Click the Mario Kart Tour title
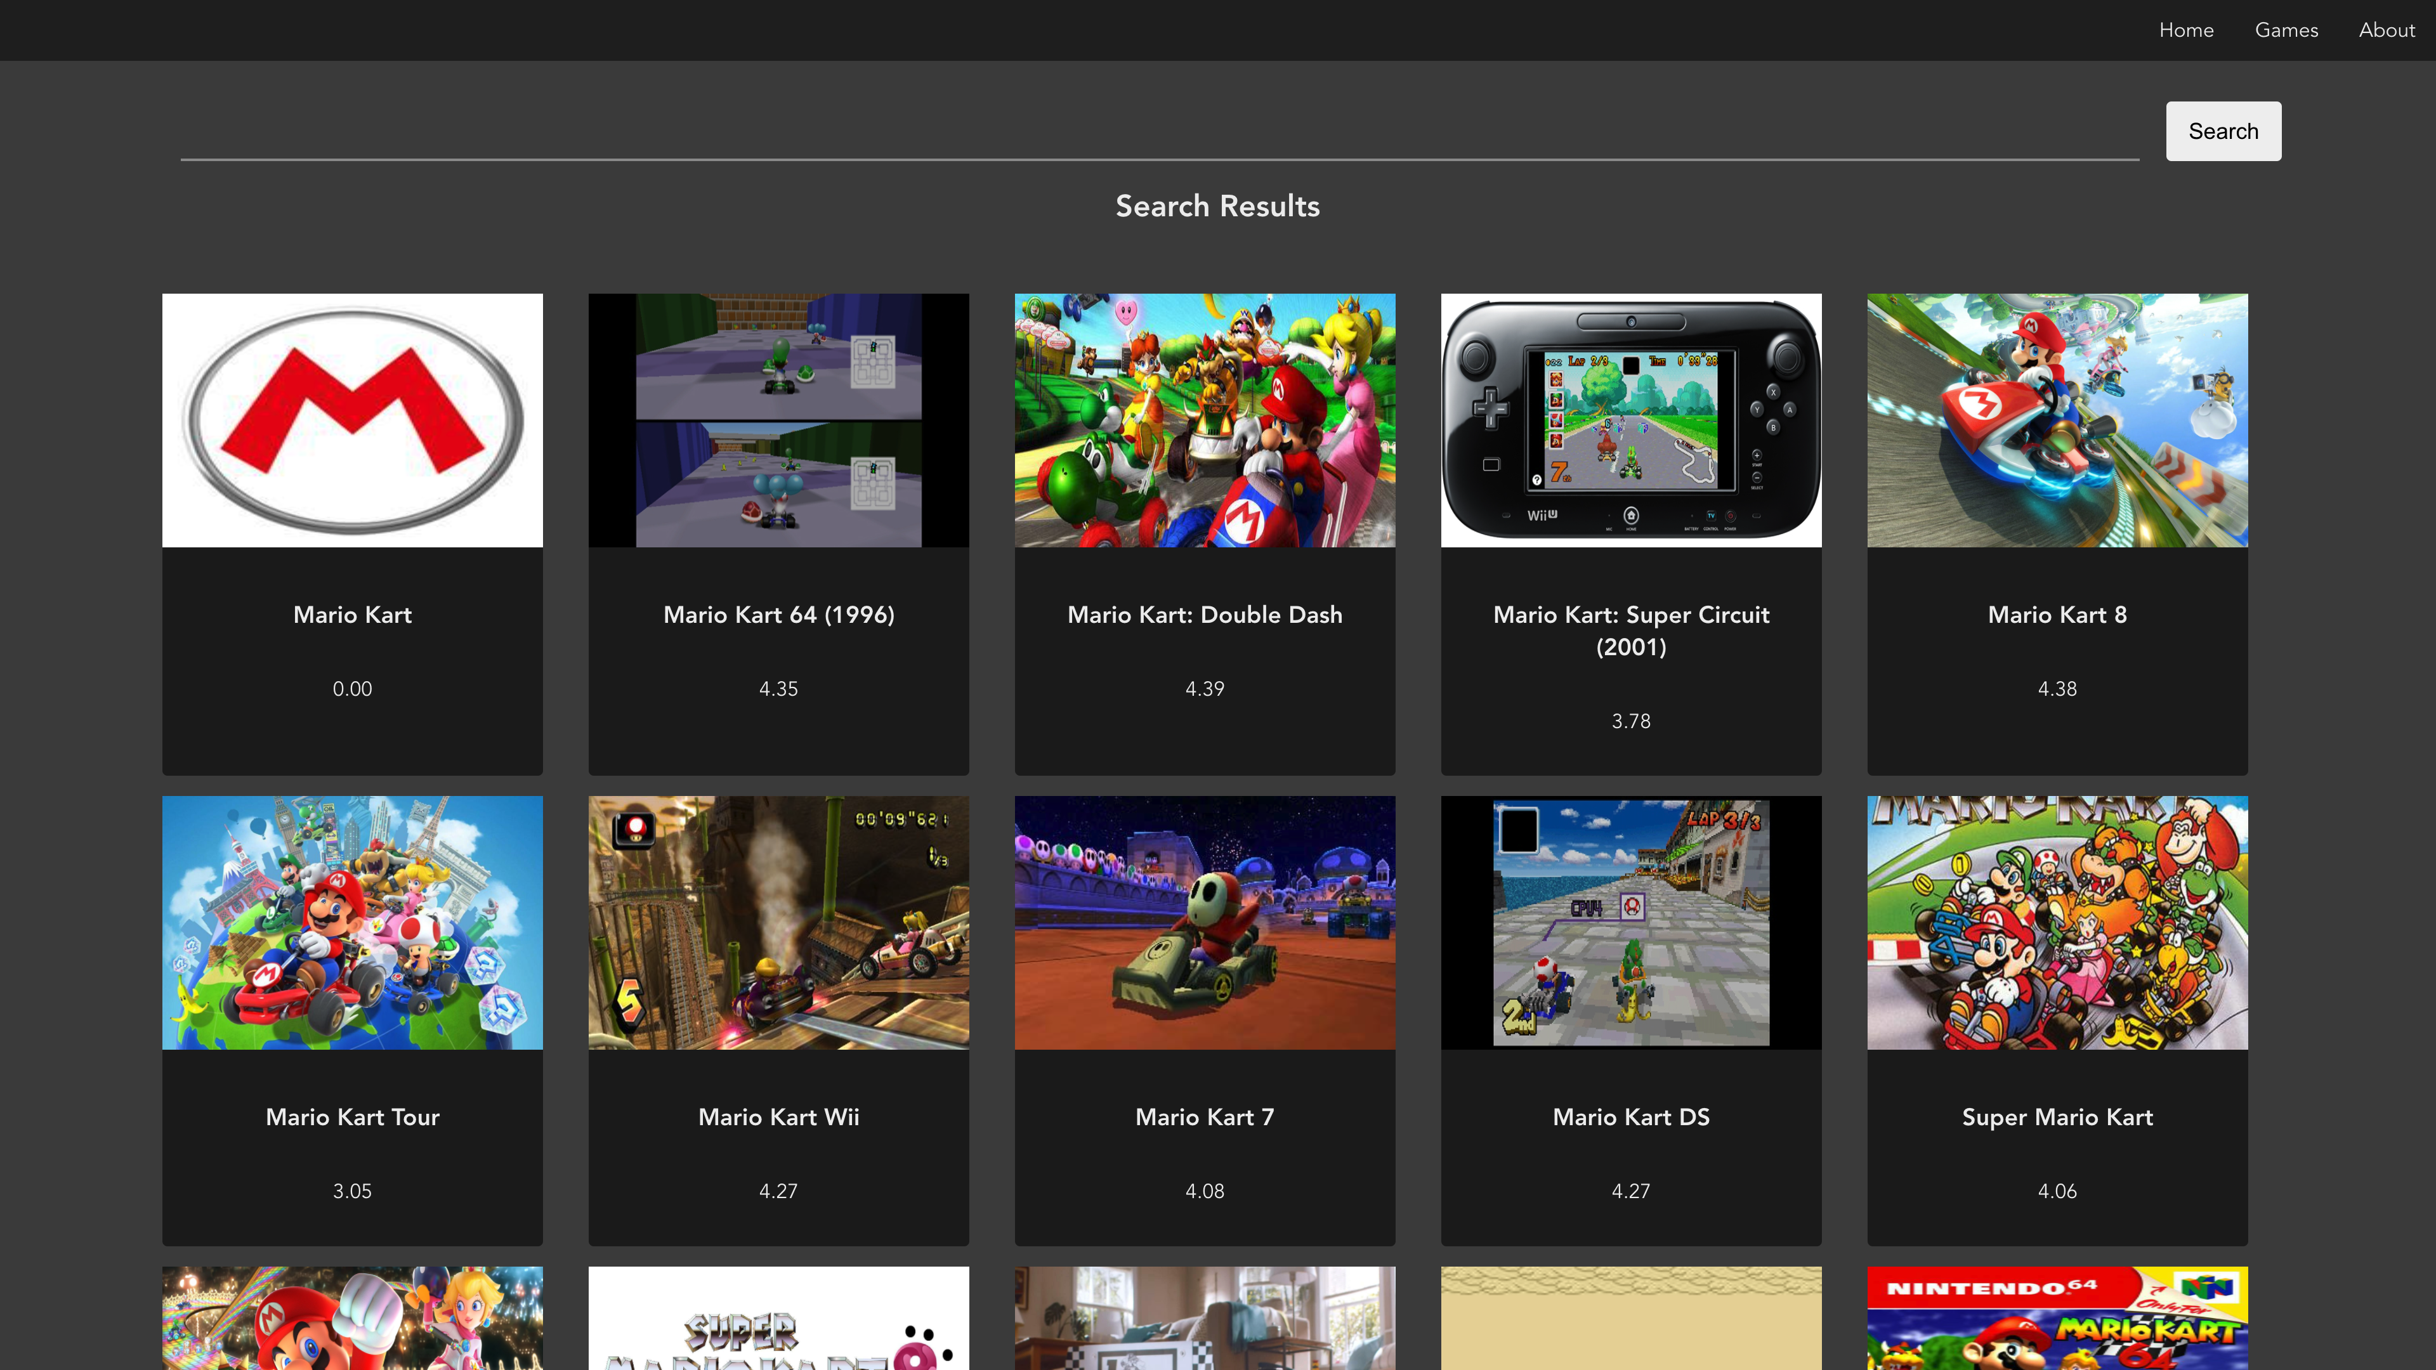 pos(352,1116)
